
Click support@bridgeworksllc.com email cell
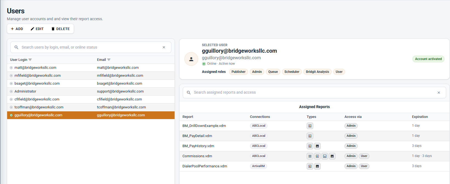[120, 91]
